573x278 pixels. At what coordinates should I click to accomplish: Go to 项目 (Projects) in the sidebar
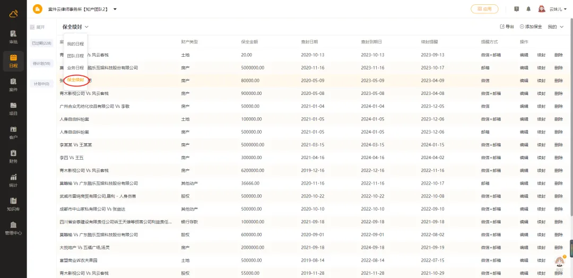pos(13,108)
